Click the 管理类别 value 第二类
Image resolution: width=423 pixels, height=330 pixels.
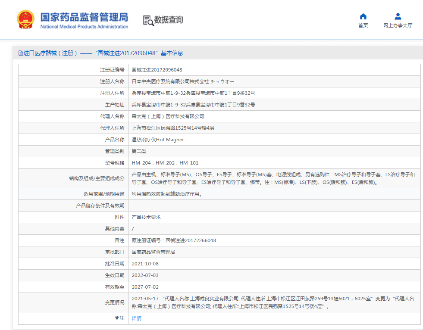138,151
